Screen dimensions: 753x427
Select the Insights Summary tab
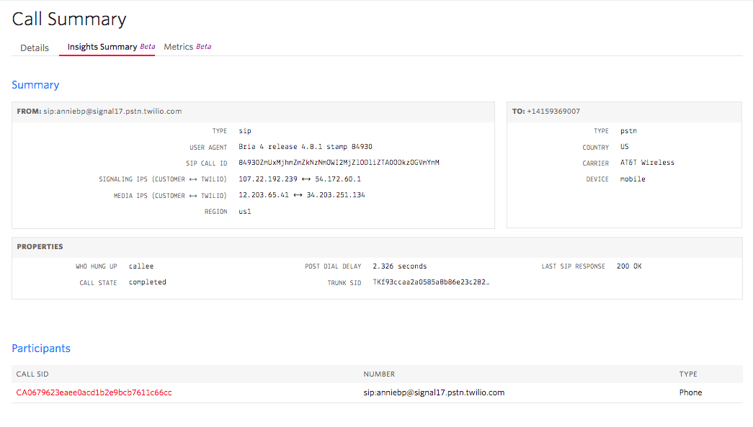[x=102, y=47]
